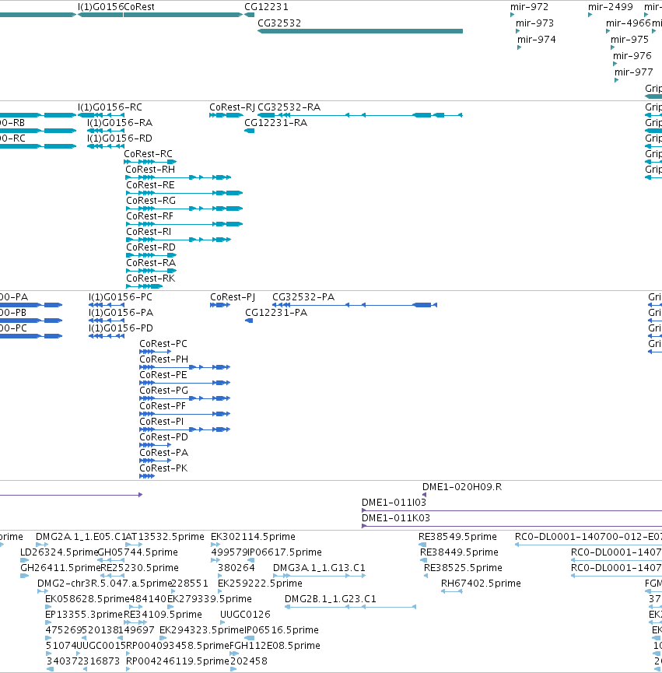Select the EK279339.5prime EST

point(170,607)
